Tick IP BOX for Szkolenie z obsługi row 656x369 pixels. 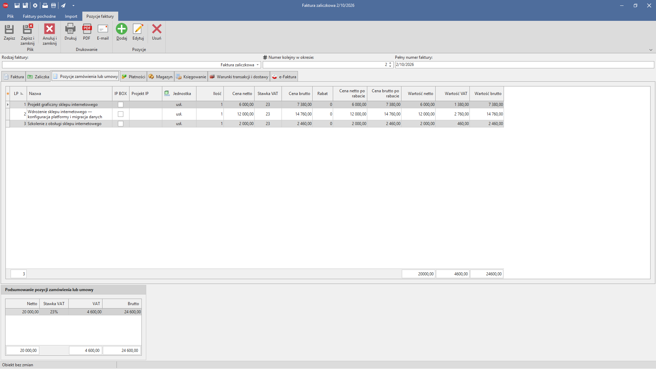121,124
